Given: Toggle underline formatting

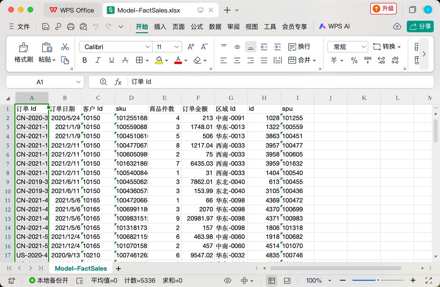Looking at the screenshot, I should coord(111,60).
